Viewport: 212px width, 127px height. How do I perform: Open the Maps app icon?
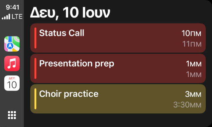(x=12, y=44)
